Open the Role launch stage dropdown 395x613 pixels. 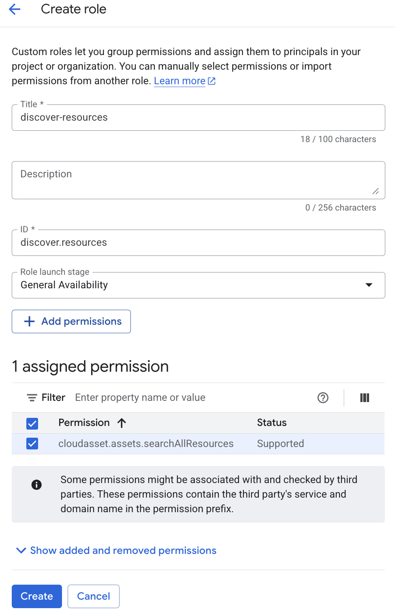point(199,285)
